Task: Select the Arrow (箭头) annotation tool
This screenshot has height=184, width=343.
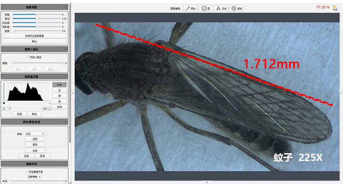Action: pyautogui.click(x=190, y=9)
